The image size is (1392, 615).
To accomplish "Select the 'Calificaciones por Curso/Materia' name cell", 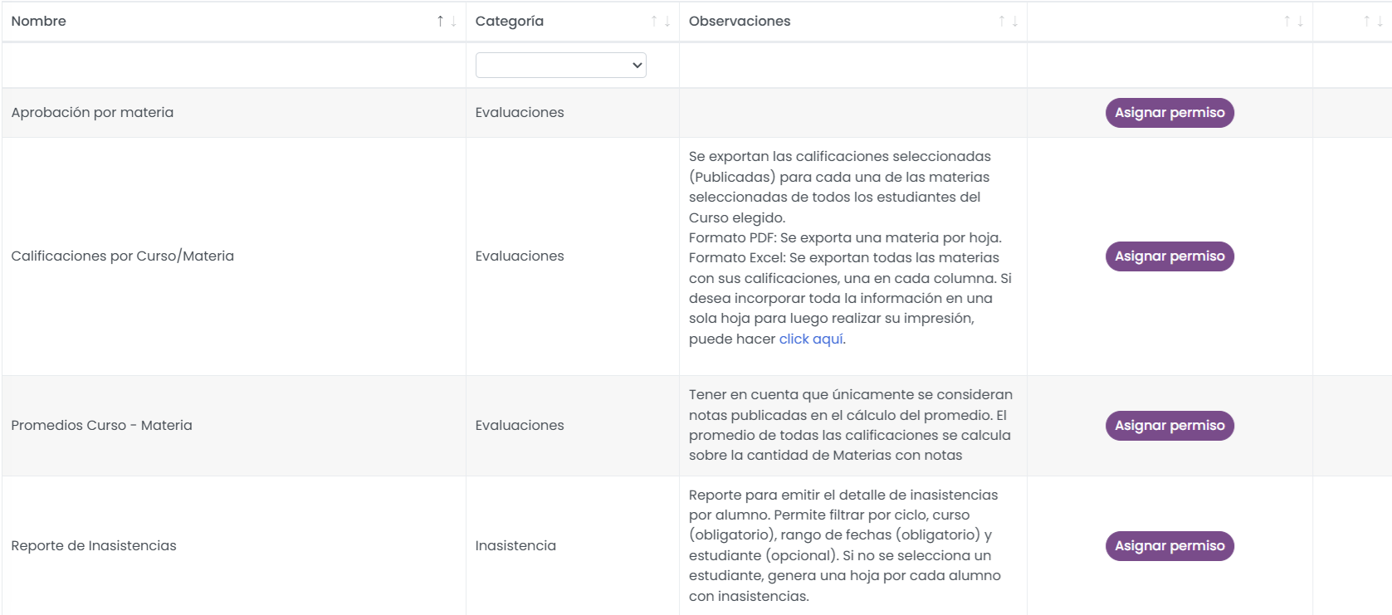I will tap(234, 256).
